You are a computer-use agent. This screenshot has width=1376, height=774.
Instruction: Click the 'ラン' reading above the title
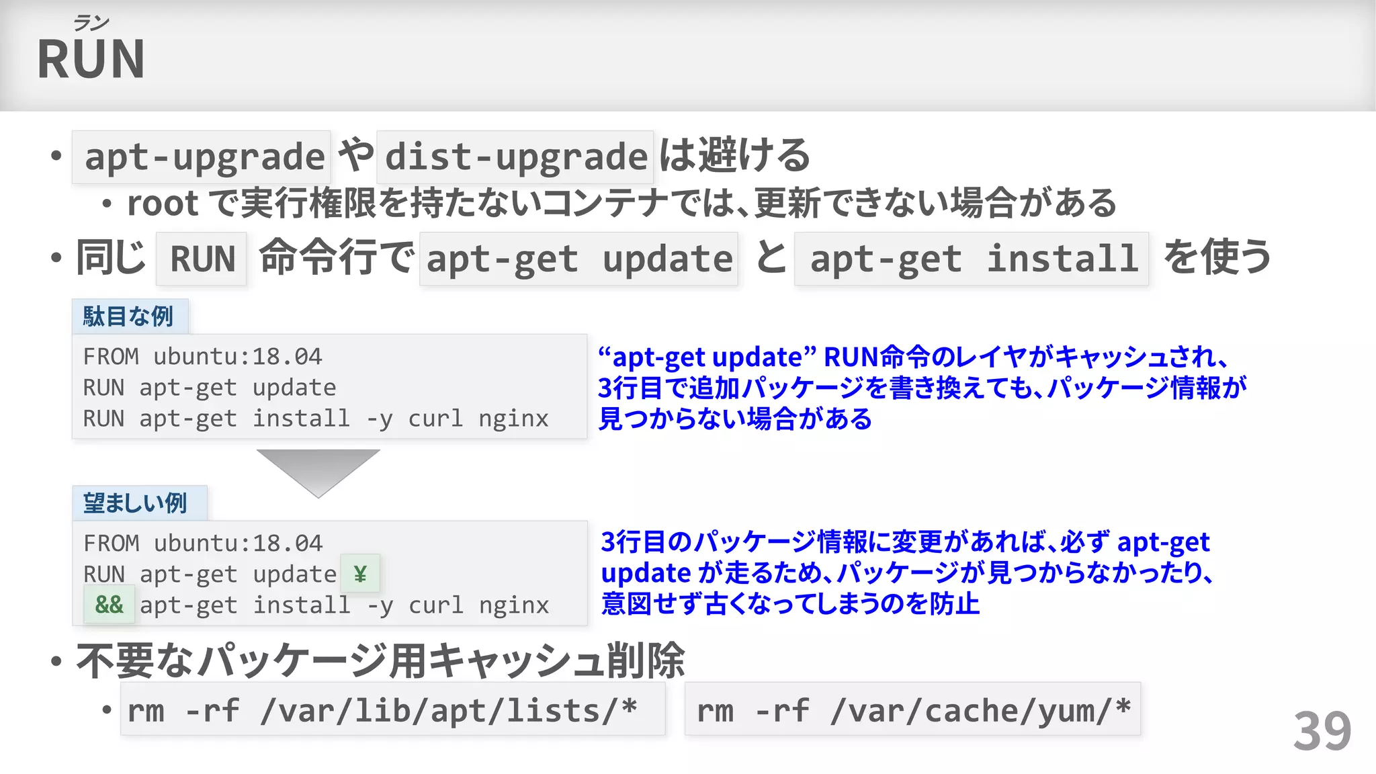pos(91,24)
